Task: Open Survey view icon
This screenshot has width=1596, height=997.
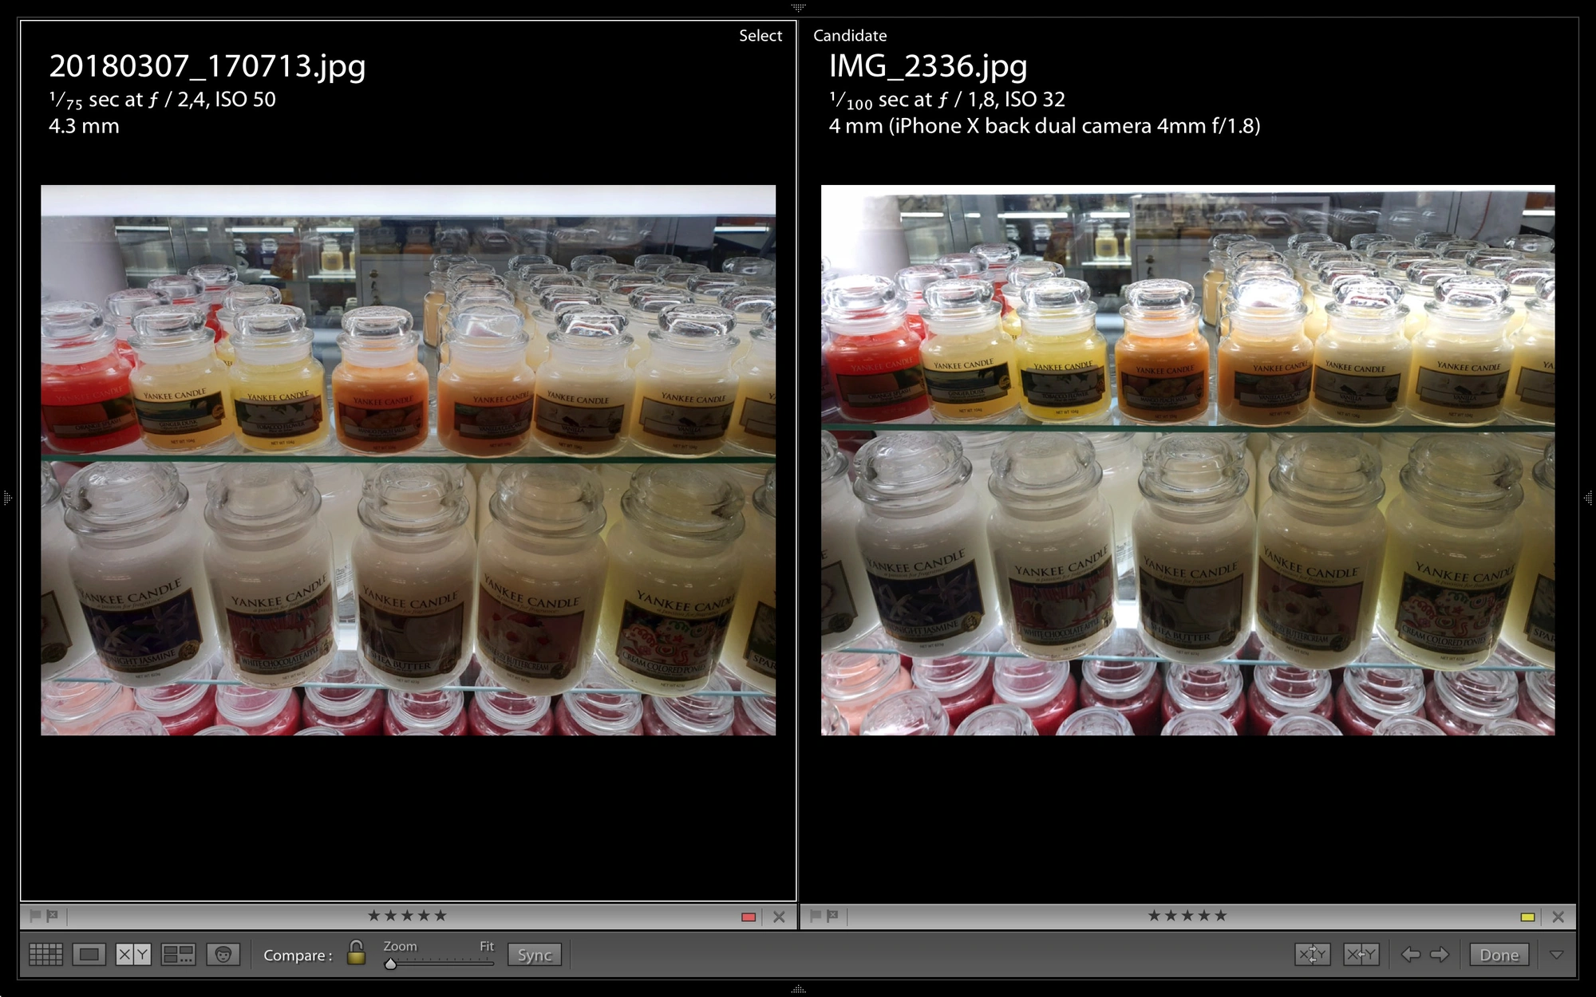Action: click(178, 955)
